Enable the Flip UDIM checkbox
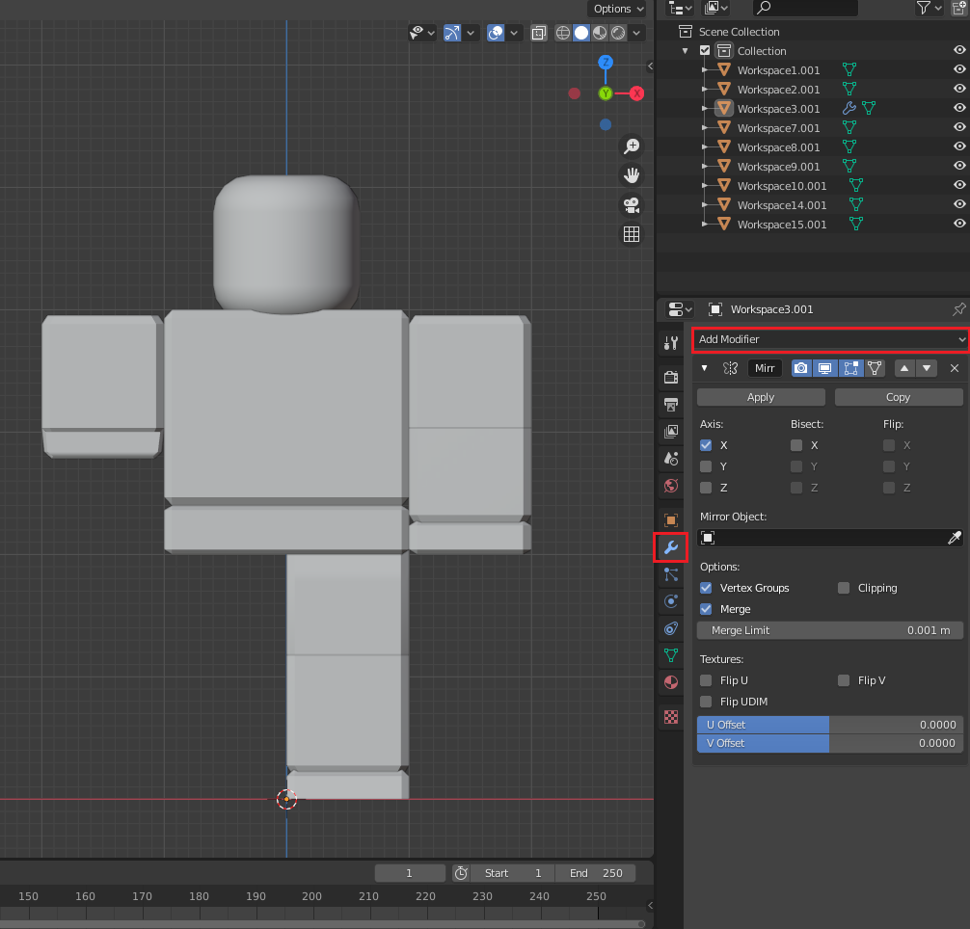Image resolution: width=970 pixels, height=929 pixels. 706,702
